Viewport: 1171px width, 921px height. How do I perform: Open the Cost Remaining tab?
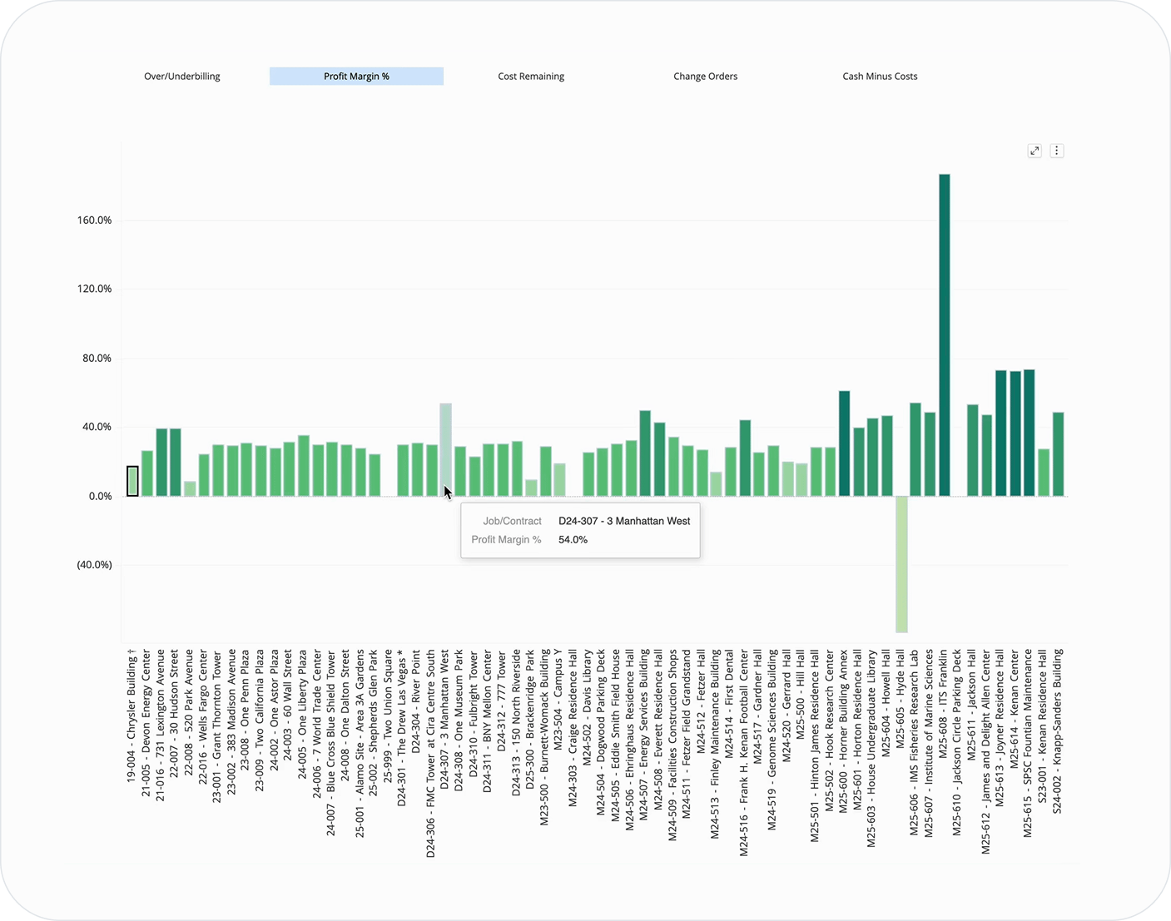tap(531, 77)
